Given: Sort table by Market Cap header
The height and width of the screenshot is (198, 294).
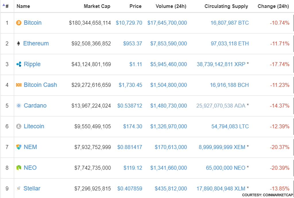Looking at the screenshot, I should pyautogui.click(x=97, y=6).
